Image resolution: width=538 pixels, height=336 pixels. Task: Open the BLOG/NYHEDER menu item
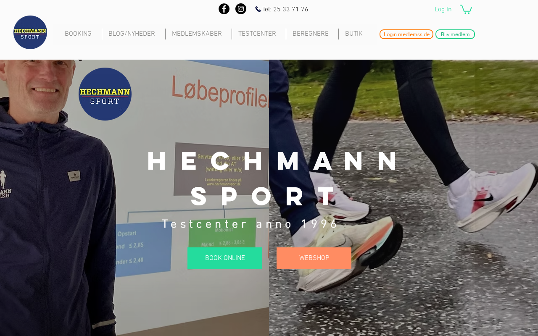132,34
